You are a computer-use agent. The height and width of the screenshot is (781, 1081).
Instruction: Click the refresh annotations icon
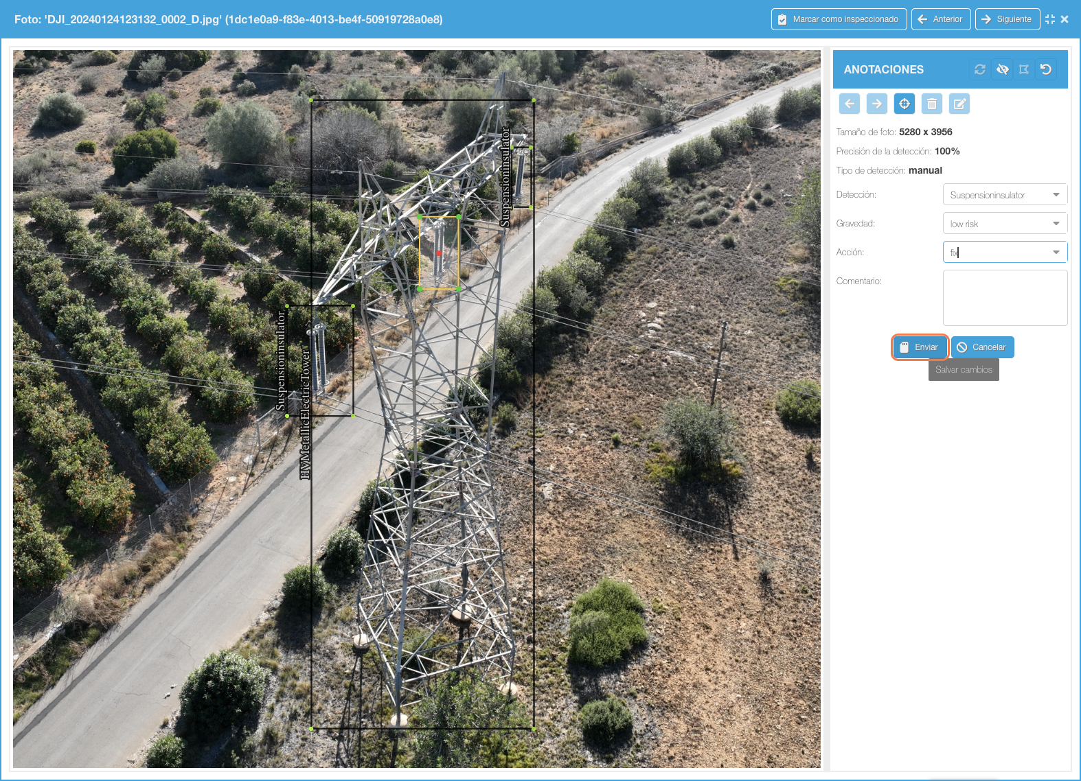pos(980,69)
